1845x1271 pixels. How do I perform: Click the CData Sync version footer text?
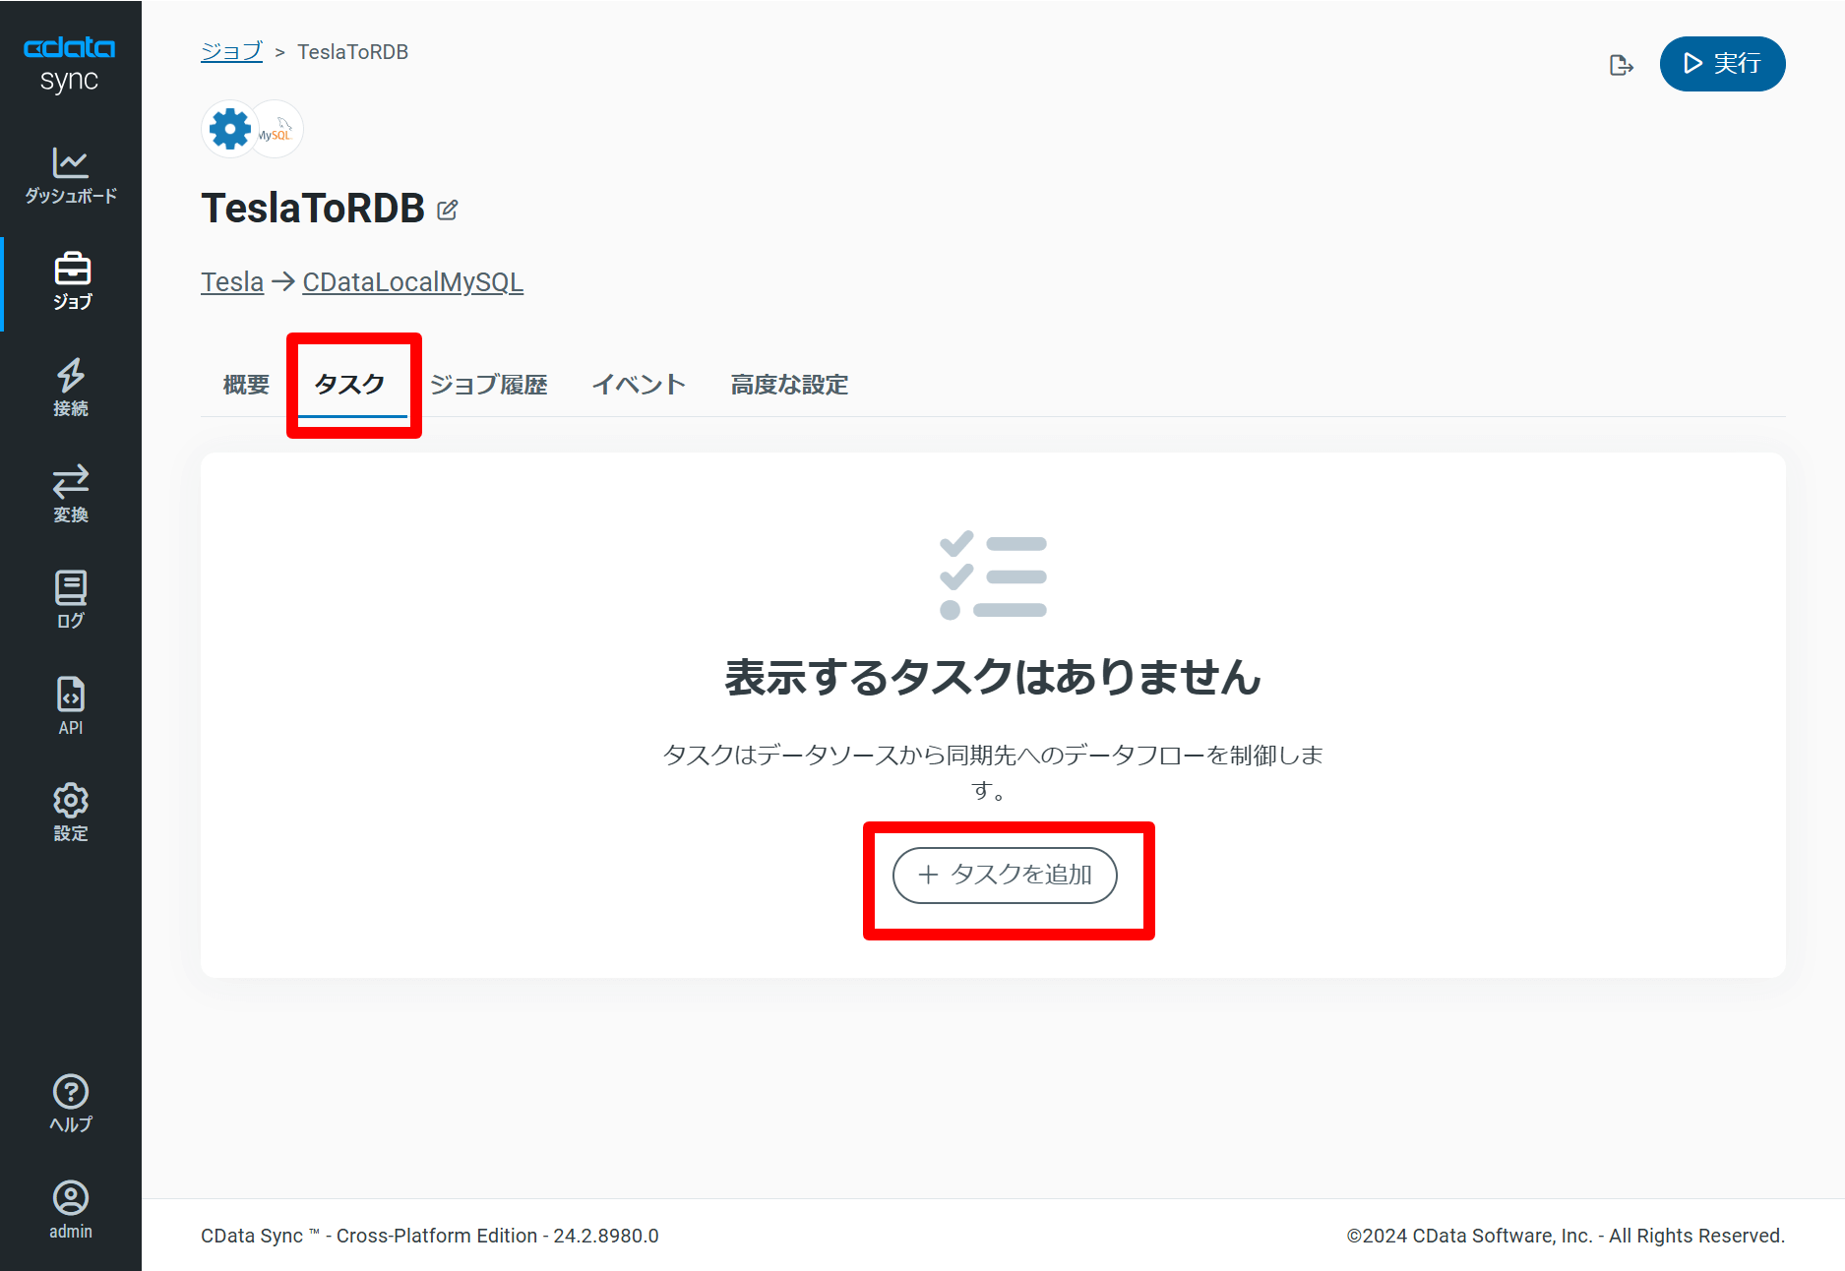(x=430, y=1236)
